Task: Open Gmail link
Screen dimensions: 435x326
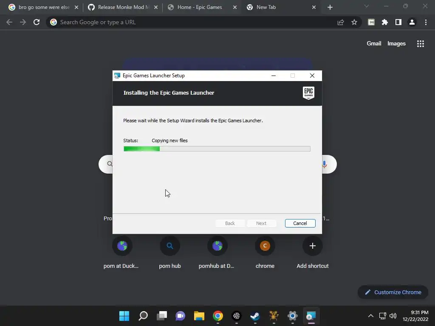Action: [x=374, y=44]
